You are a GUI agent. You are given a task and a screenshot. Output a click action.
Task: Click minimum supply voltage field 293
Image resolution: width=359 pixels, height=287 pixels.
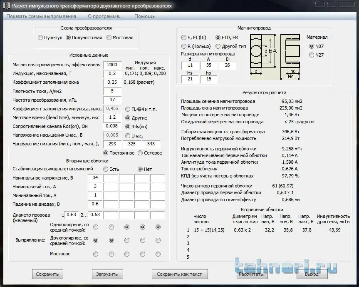pyautogui.click(x=112, y=144)
